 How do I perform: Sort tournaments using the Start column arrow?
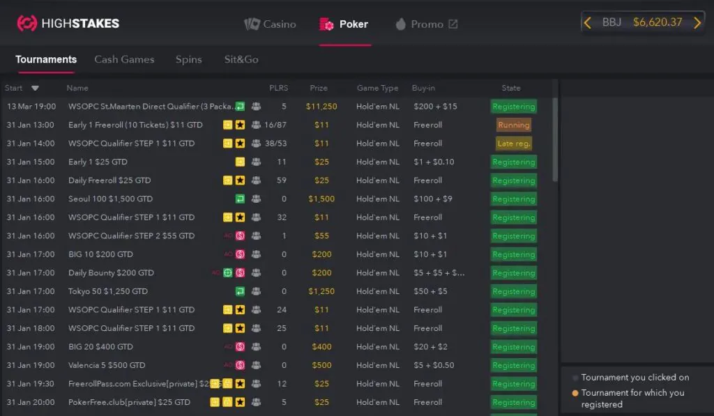pyautogui.click(x=35, y=88)
